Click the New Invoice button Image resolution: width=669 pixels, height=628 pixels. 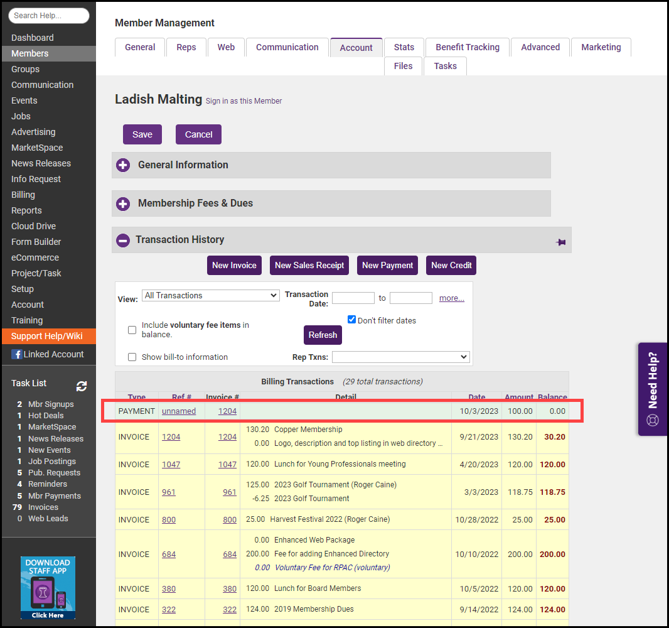234,265
